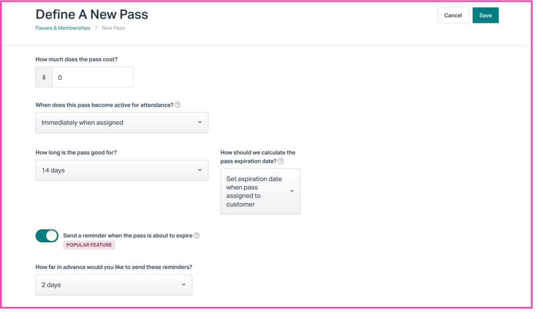Expand the "14 days" pass duration dropdown
Viewport: 543px width, 319px height.
coord(121,170)
